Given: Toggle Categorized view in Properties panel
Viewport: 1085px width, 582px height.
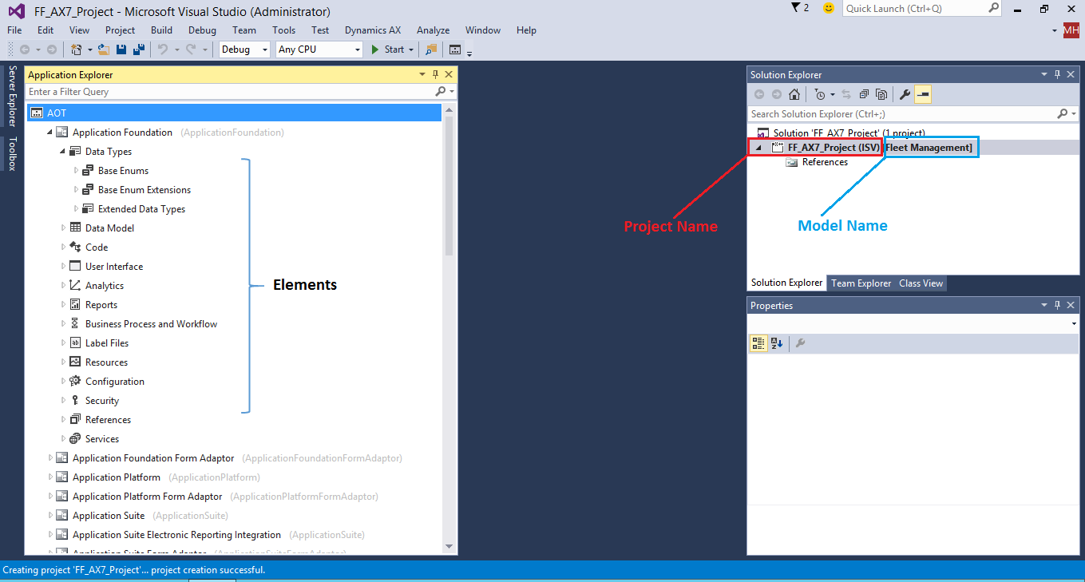Looking at the screenshot, I should pos(758,343).
